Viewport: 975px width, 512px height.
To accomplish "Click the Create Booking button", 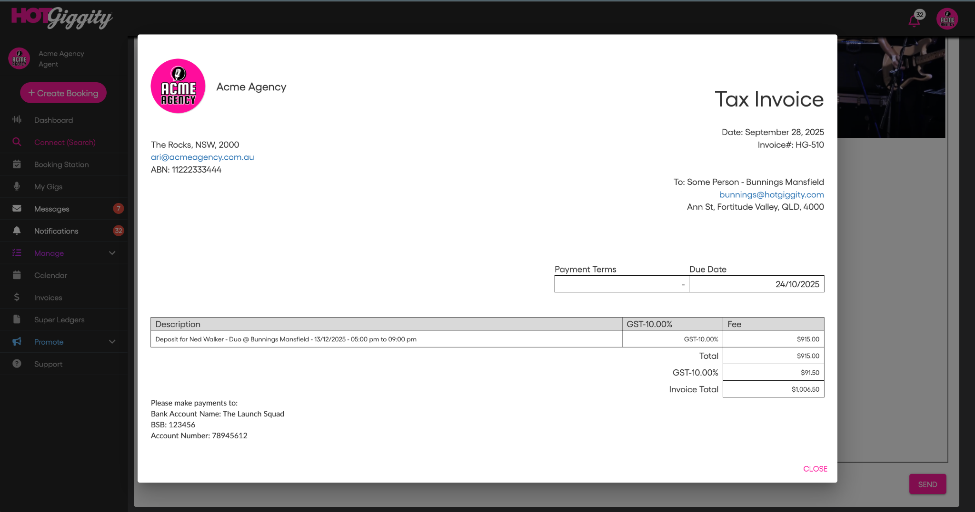I will point(63,93).
